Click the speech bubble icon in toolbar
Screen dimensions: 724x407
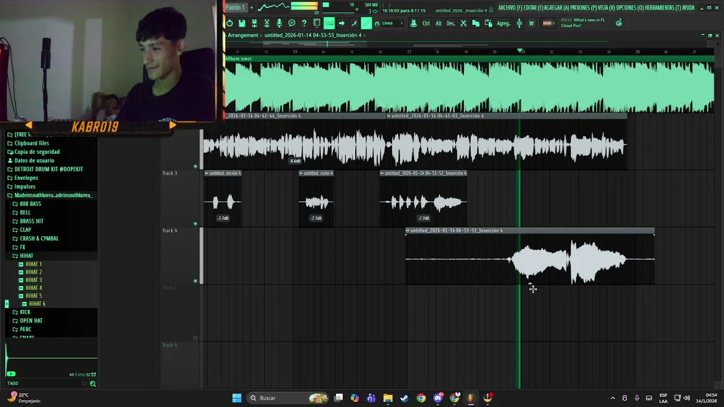click(292, 23)
